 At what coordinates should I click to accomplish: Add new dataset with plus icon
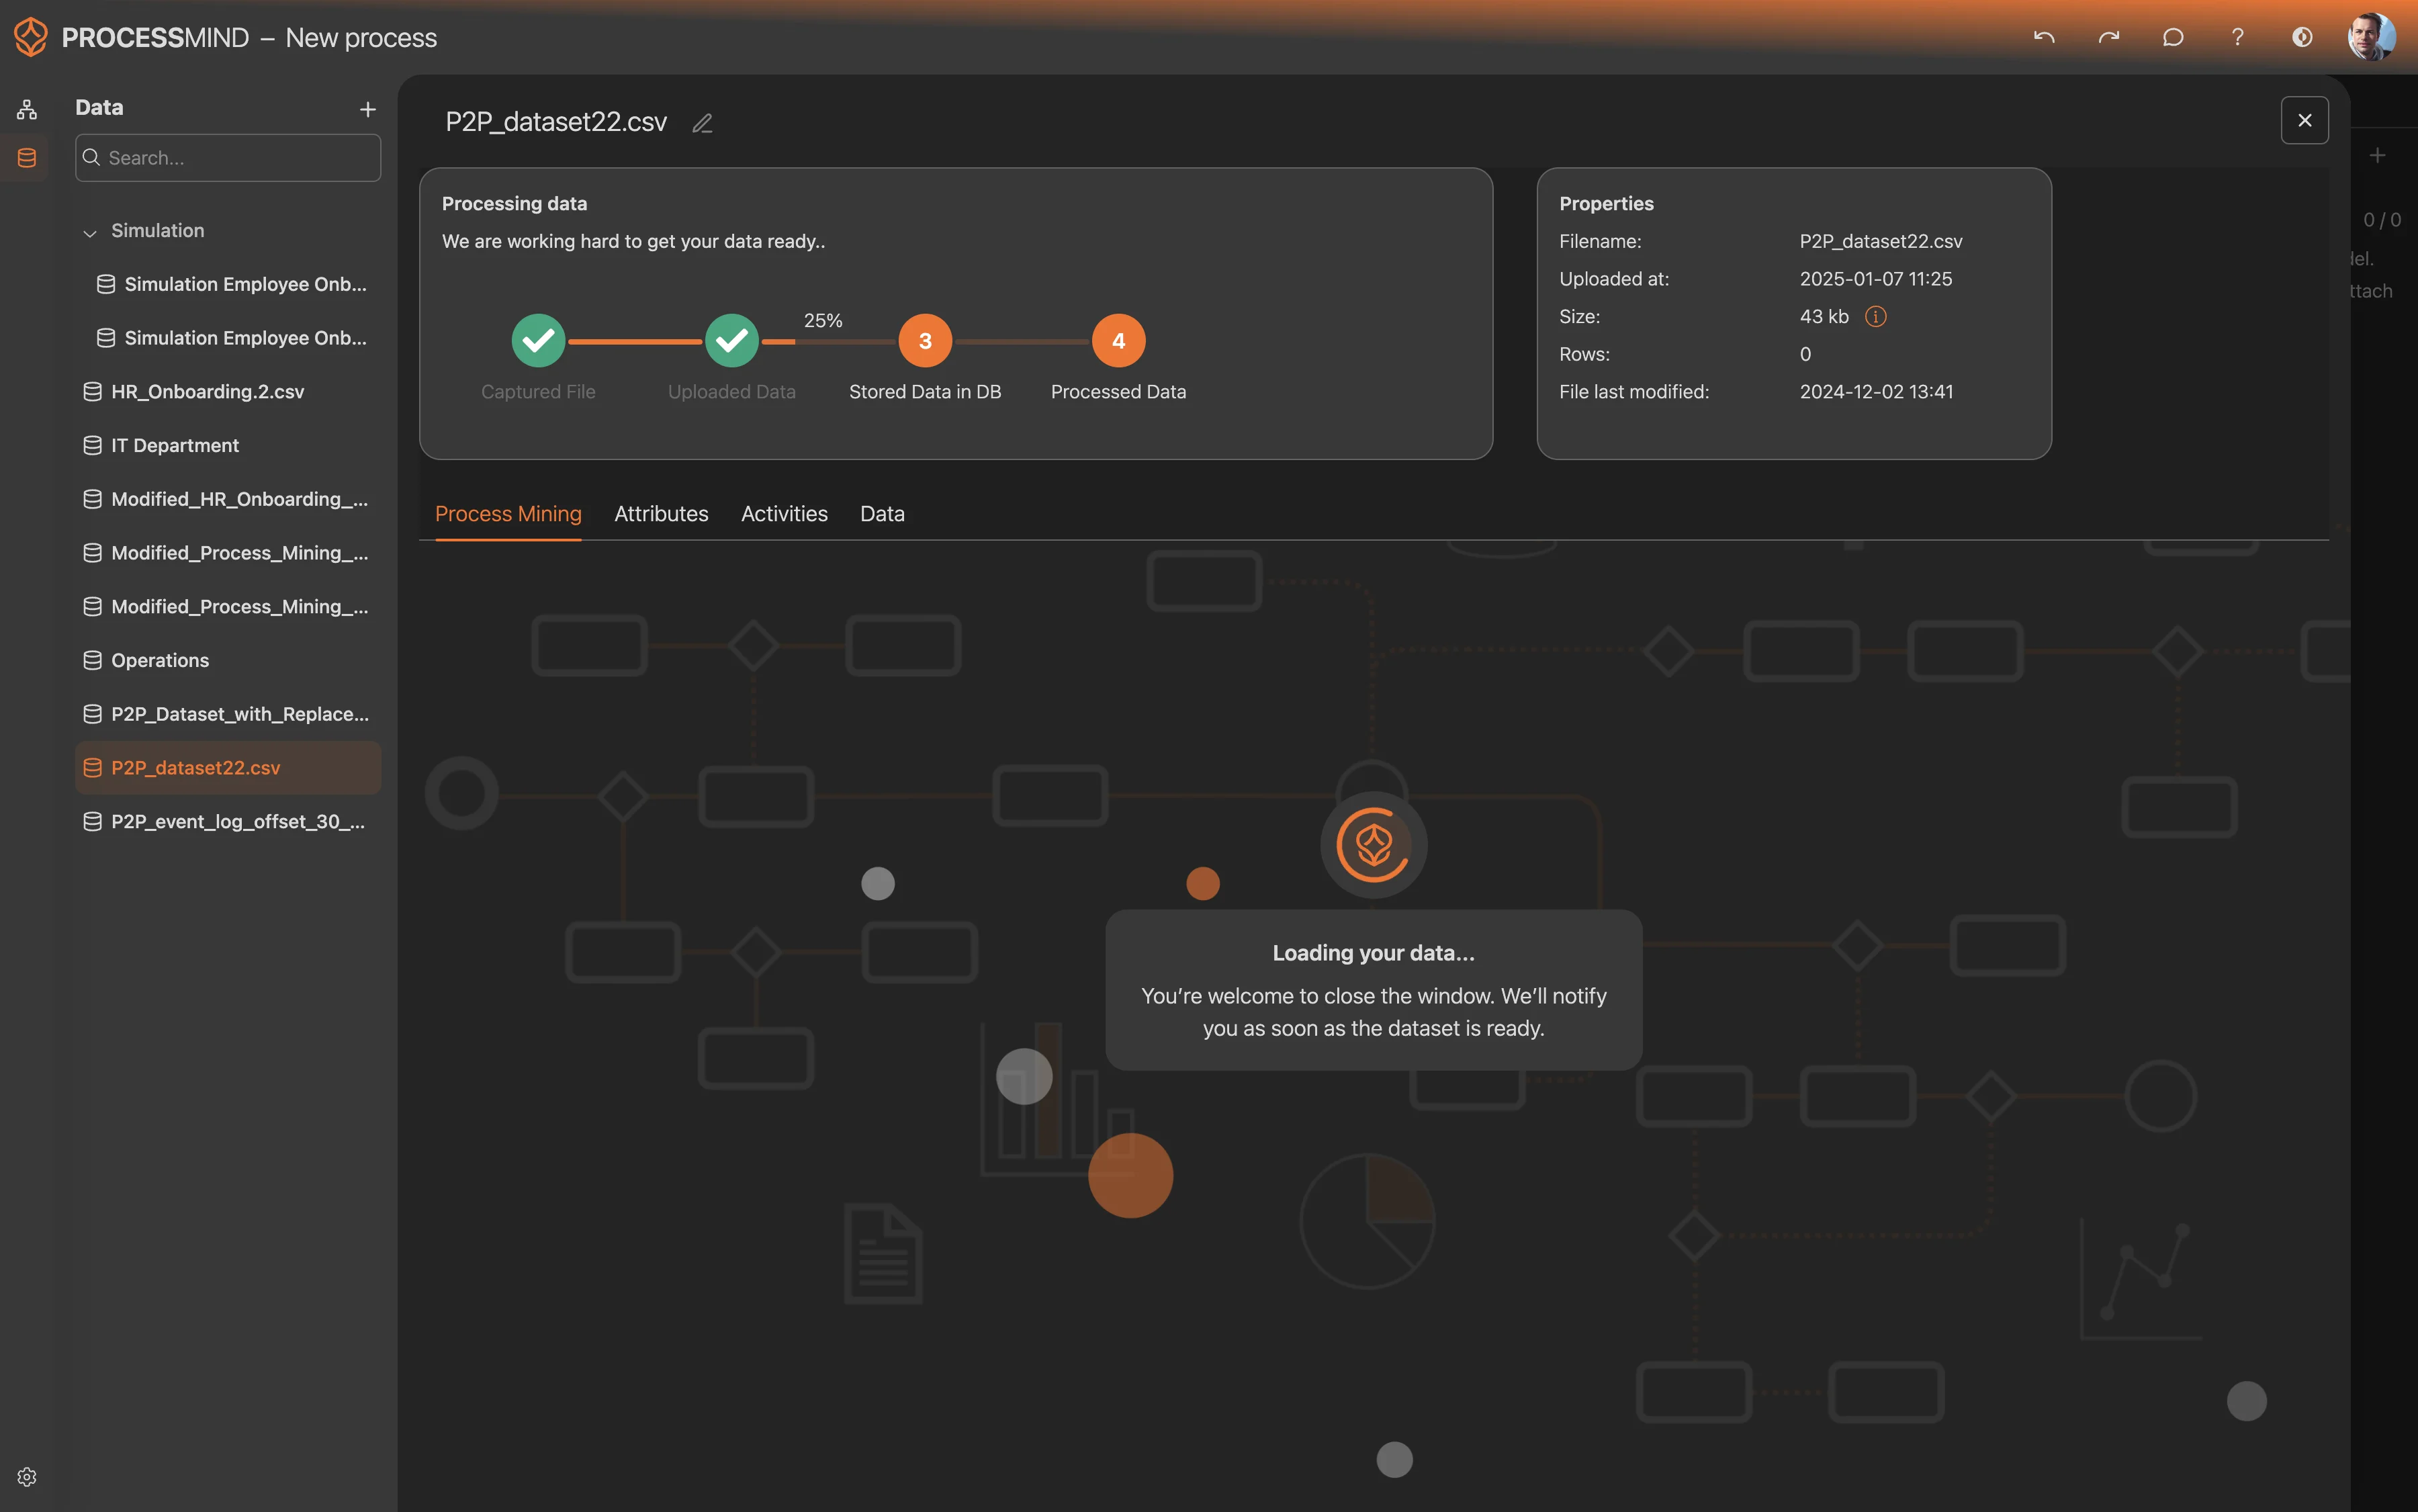coord(367,109)
